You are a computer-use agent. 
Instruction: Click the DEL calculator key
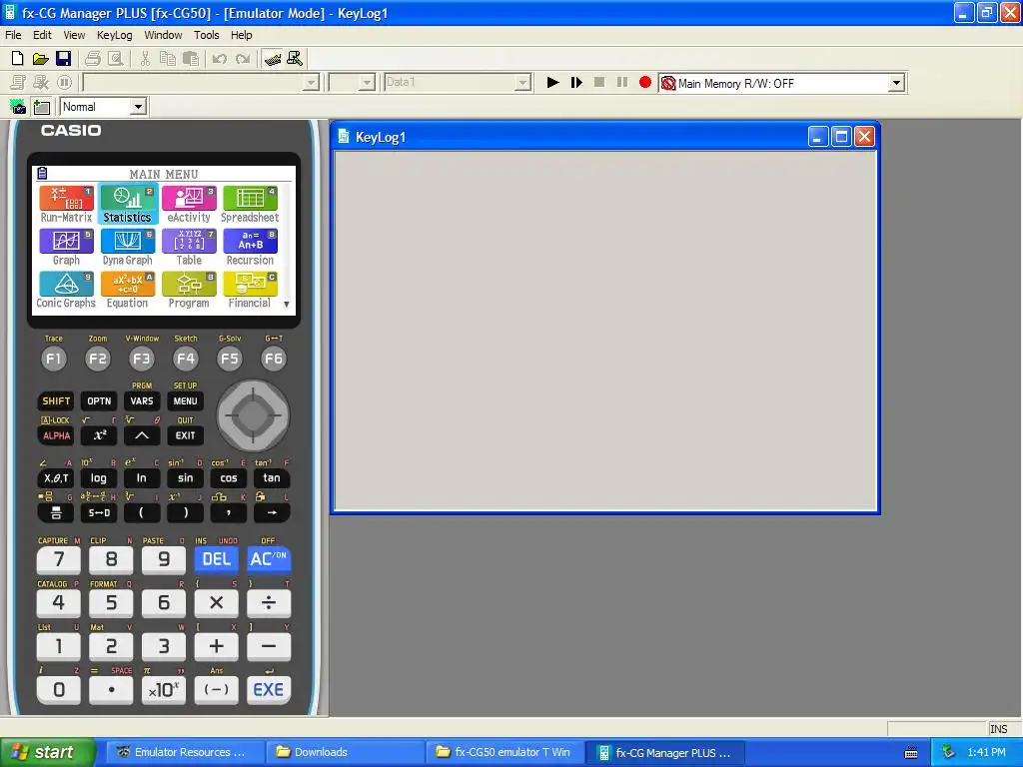point(216,559)
